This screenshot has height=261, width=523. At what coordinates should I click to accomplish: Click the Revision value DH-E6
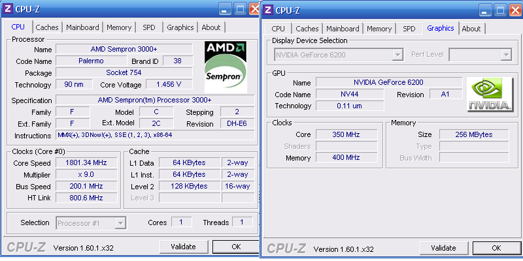(237, 123)
